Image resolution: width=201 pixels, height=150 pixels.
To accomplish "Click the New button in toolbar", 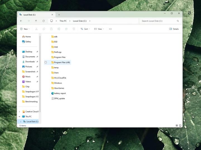I will pyautogui.click(x=25, y=29).
